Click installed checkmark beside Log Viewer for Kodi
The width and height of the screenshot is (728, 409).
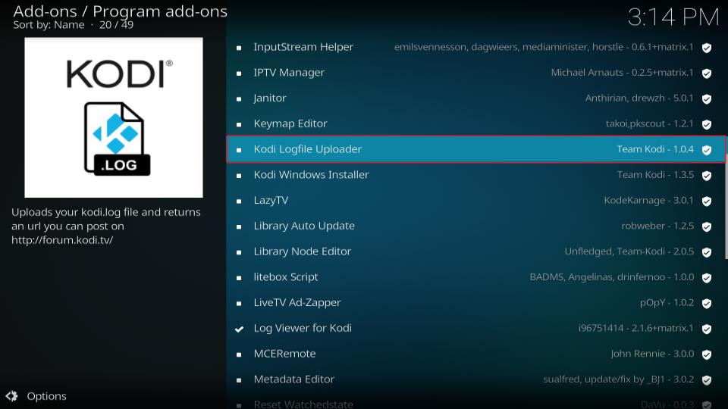[239, 329]
